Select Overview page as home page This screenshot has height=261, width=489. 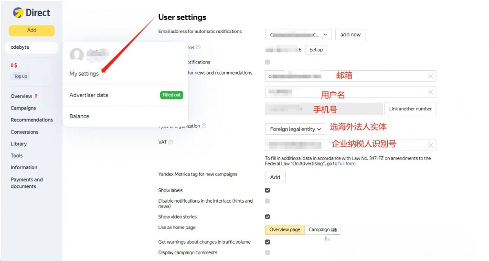point(285,229)
